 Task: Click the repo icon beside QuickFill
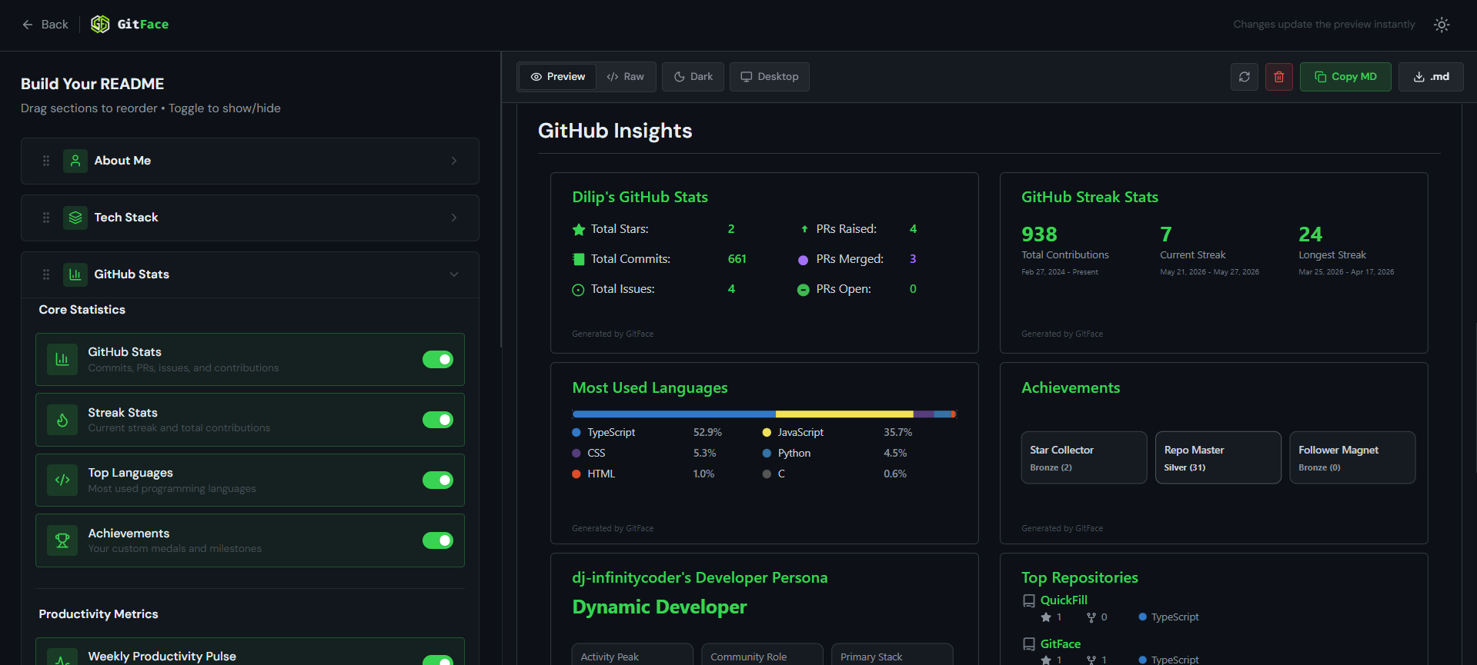click(x=1028, y=600)
